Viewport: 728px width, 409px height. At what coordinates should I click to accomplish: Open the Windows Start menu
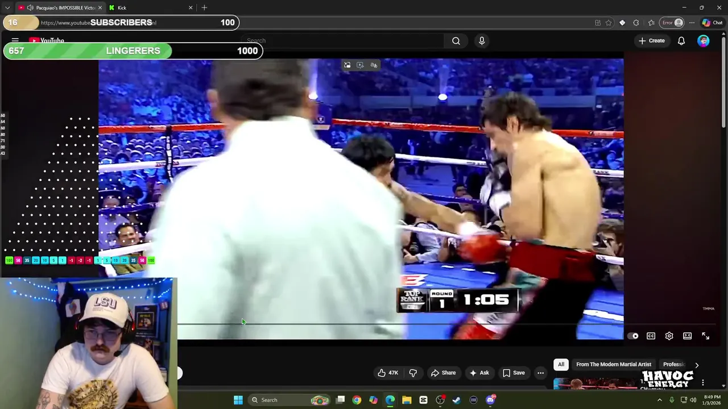coord(238,400)
